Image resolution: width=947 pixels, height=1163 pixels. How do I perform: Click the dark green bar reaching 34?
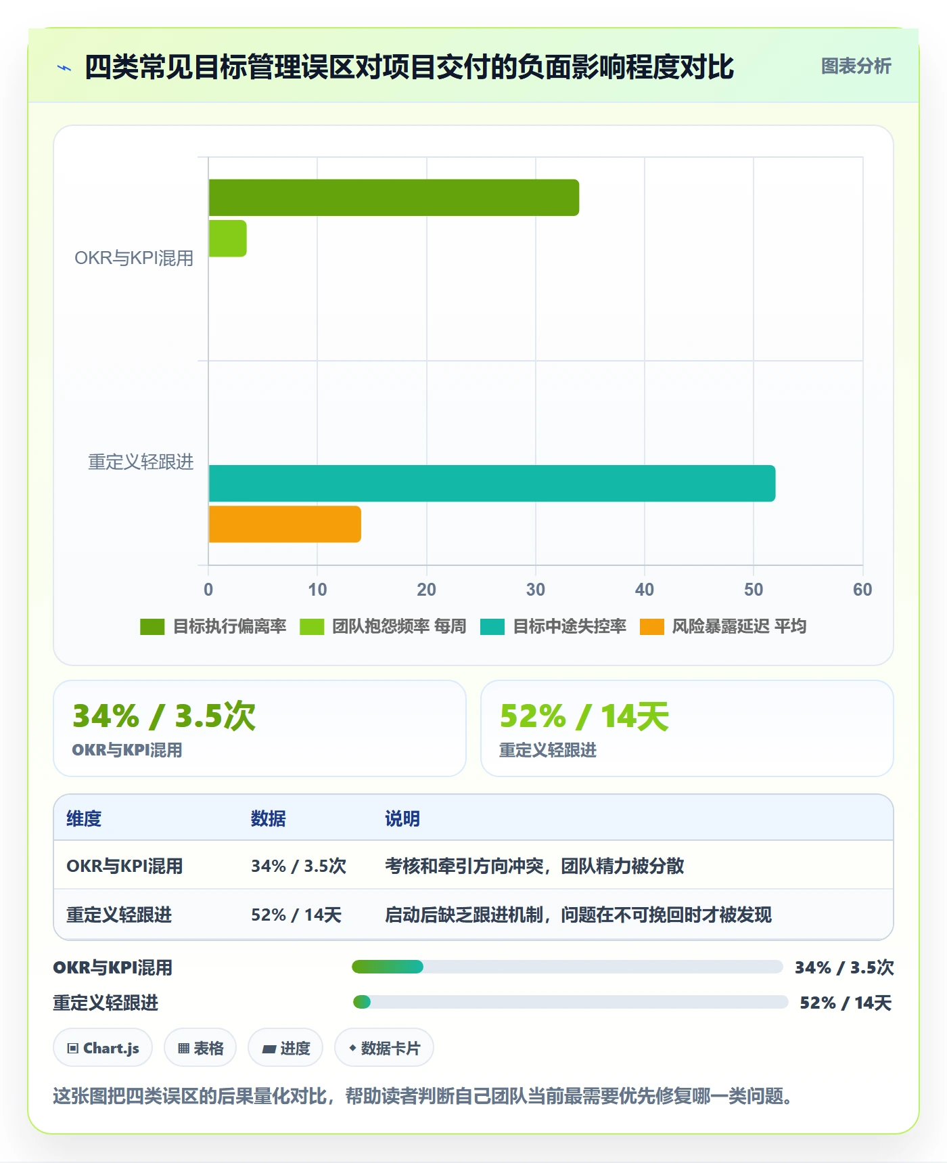[x=394, y=198]
